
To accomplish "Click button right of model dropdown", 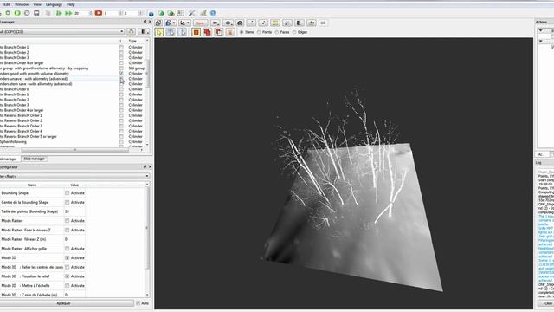I will coord(131,32).
